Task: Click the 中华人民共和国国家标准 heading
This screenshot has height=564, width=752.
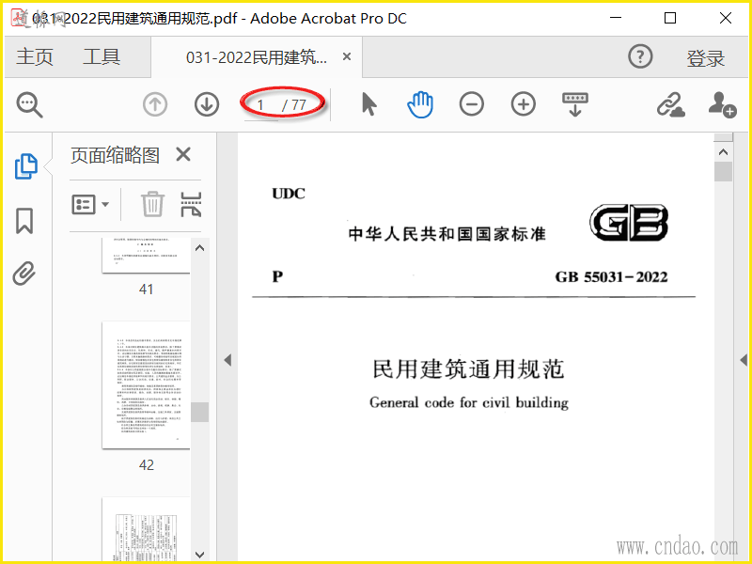Action: (447, 234)
